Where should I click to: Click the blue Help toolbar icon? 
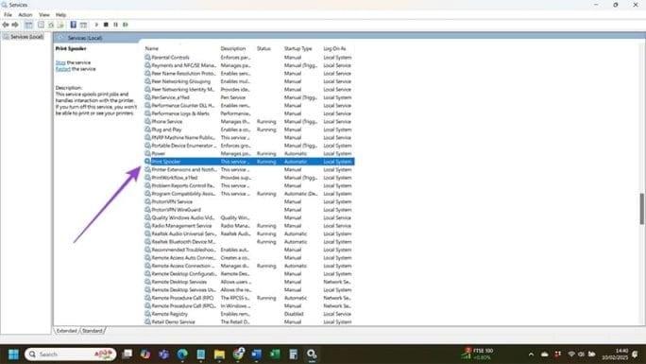[x=74, y=25]
